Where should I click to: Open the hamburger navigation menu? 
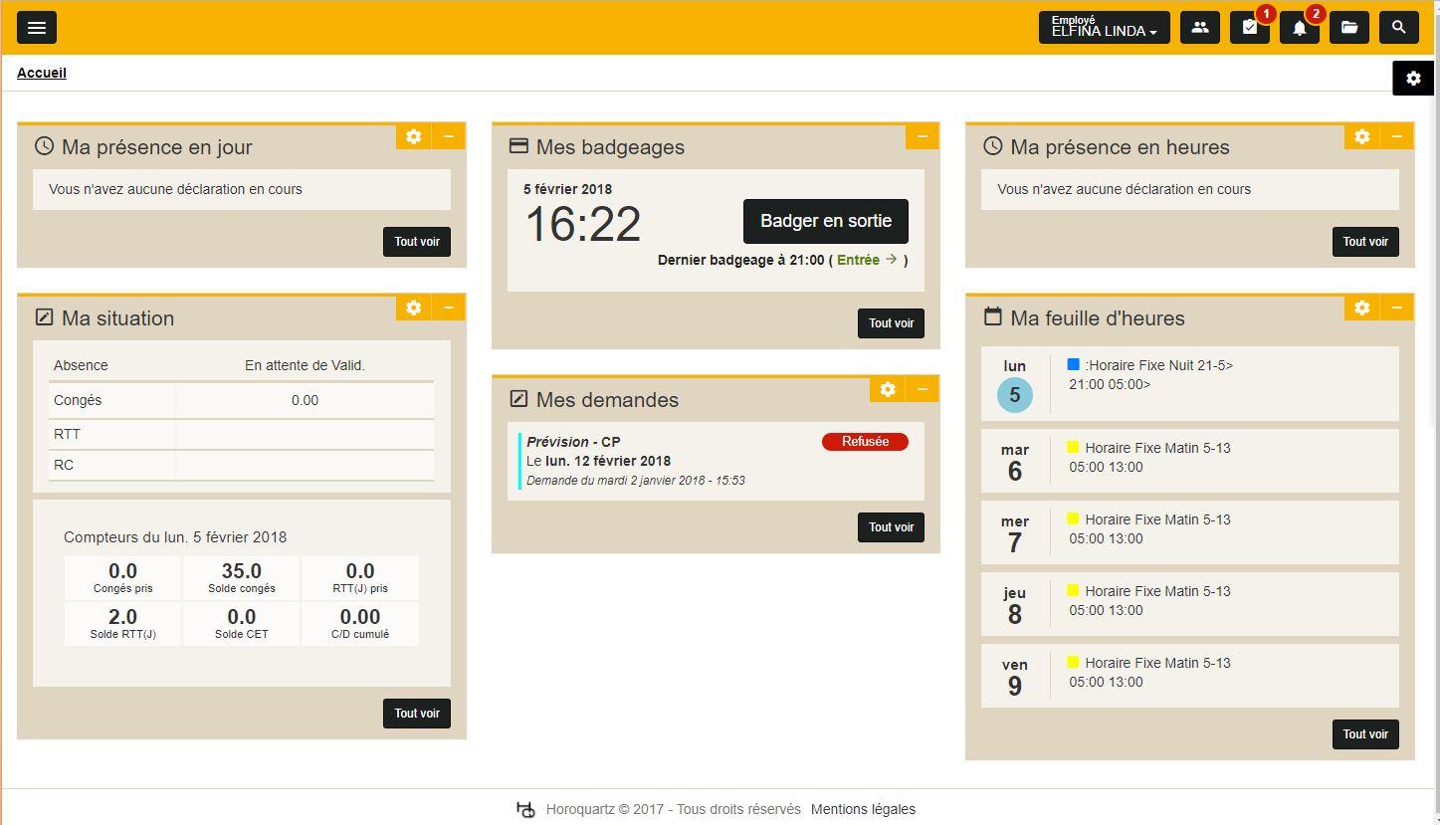tap(37, 27)
